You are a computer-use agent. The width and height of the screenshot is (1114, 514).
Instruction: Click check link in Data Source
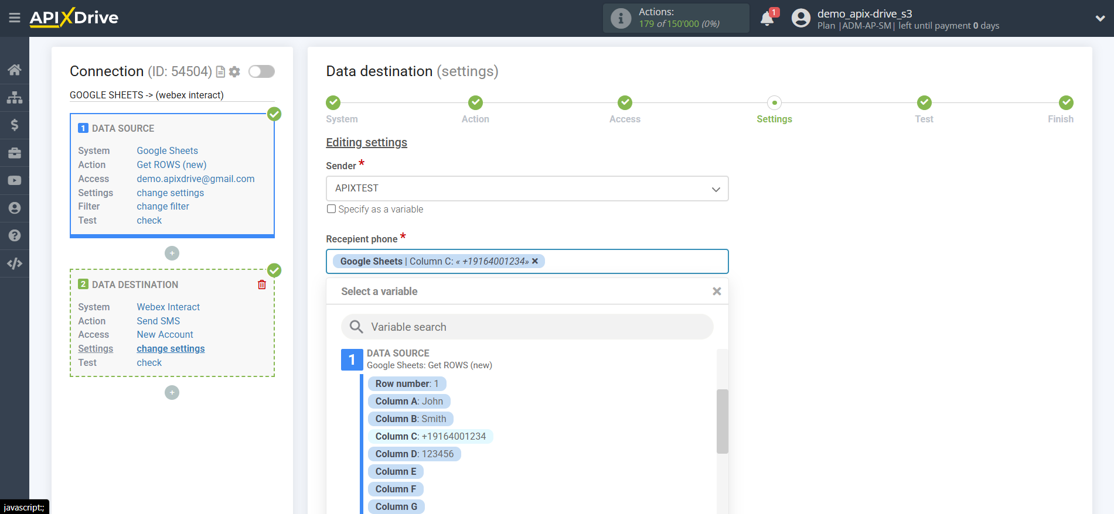tap(149, 220)
